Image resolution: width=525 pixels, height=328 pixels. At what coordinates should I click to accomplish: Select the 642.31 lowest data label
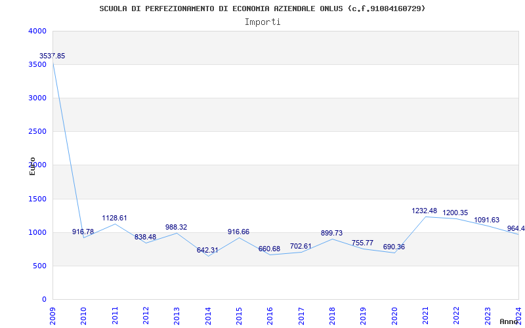pos(207,251)
